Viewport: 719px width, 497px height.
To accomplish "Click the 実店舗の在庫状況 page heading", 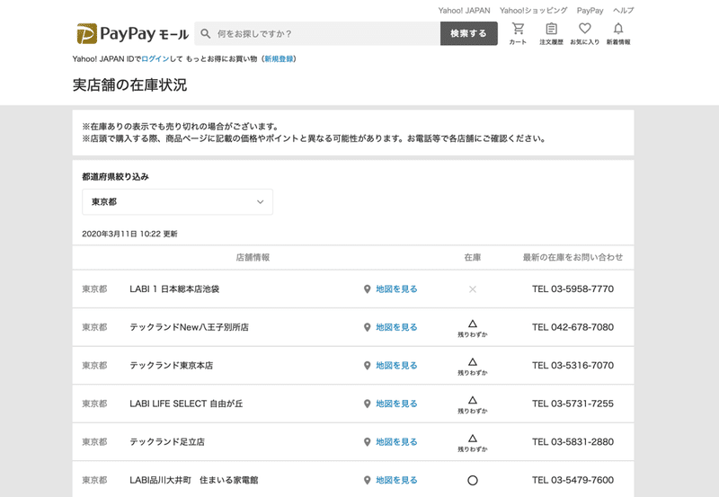I will click(x=129, y=85).
